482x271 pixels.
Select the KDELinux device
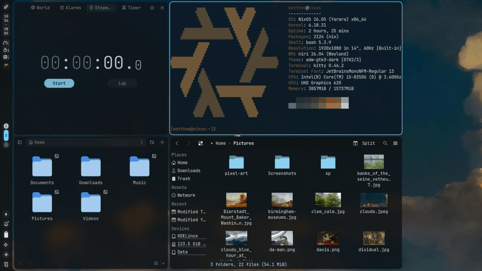[x=189, y=236]
